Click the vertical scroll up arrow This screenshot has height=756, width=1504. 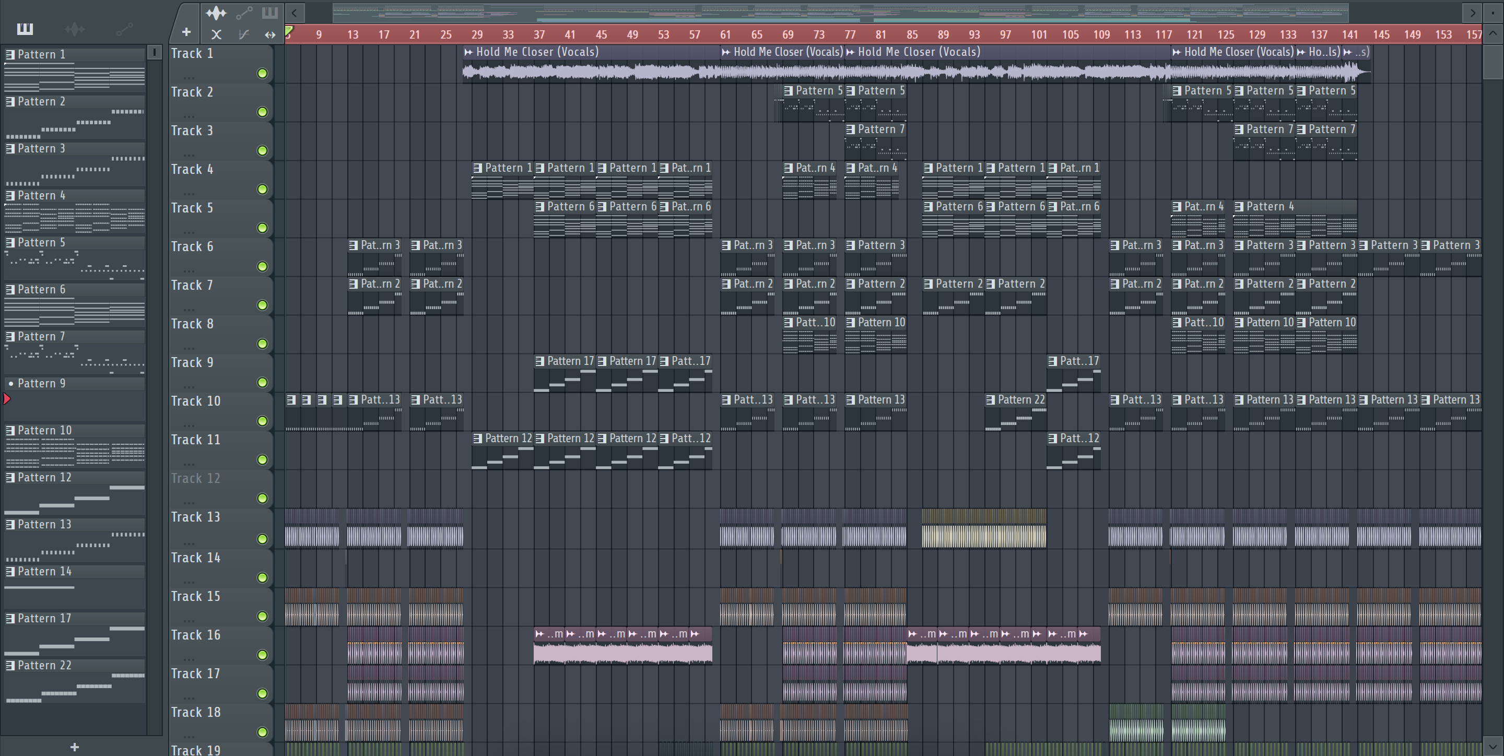point(1493,34)
